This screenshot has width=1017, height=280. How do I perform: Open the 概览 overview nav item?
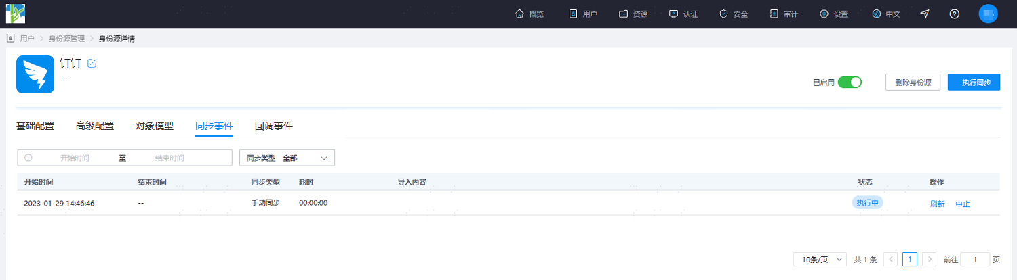click(x=530, y=14)
